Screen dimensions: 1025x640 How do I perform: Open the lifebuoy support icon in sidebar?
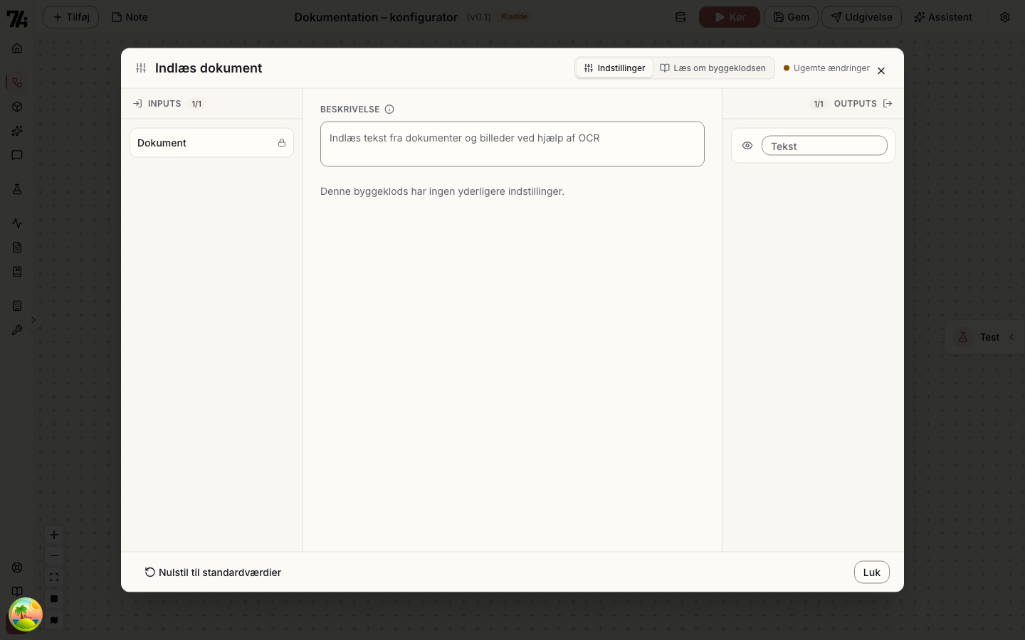17,567
